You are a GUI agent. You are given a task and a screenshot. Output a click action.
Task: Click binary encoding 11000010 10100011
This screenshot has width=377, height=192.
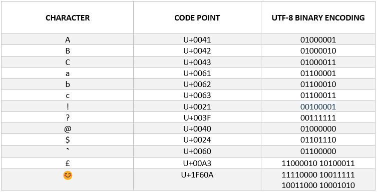point(318,163)
